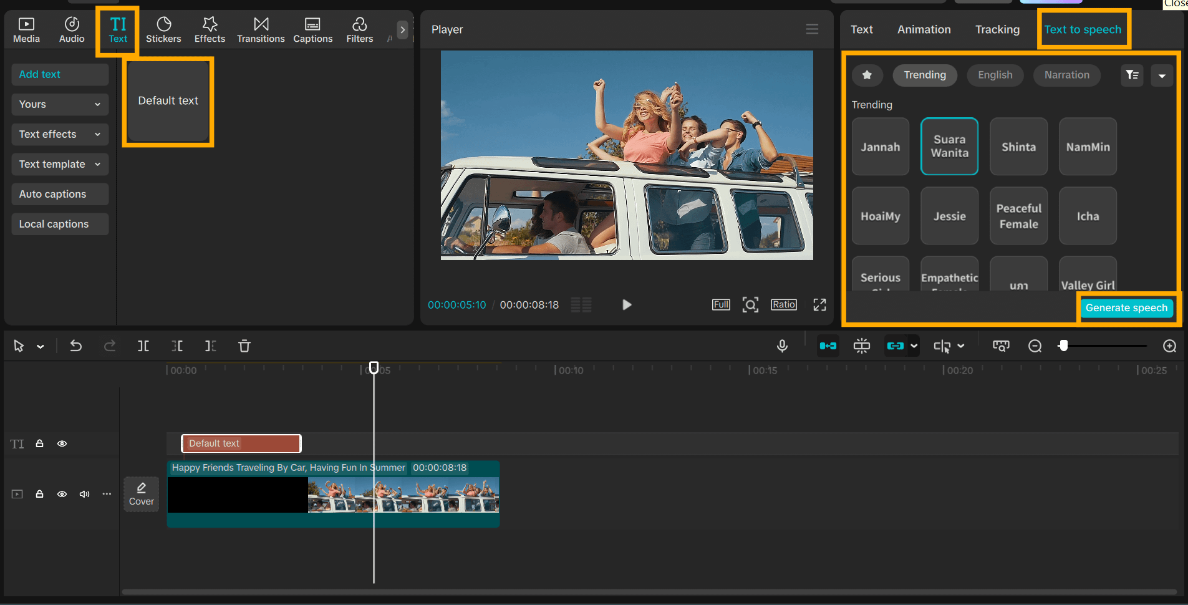Open the Stickers panel
Screen dimensions: 1188x605
pos(163,30)
